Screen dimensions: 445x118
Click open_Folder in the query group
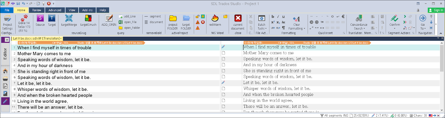point(129,28)
